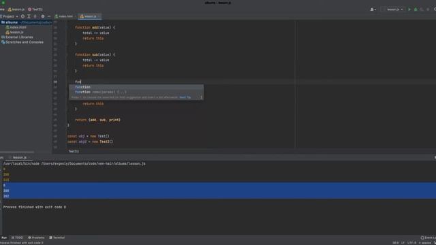
Task: Open the Terminal tool window
Action: click(57, 238)
